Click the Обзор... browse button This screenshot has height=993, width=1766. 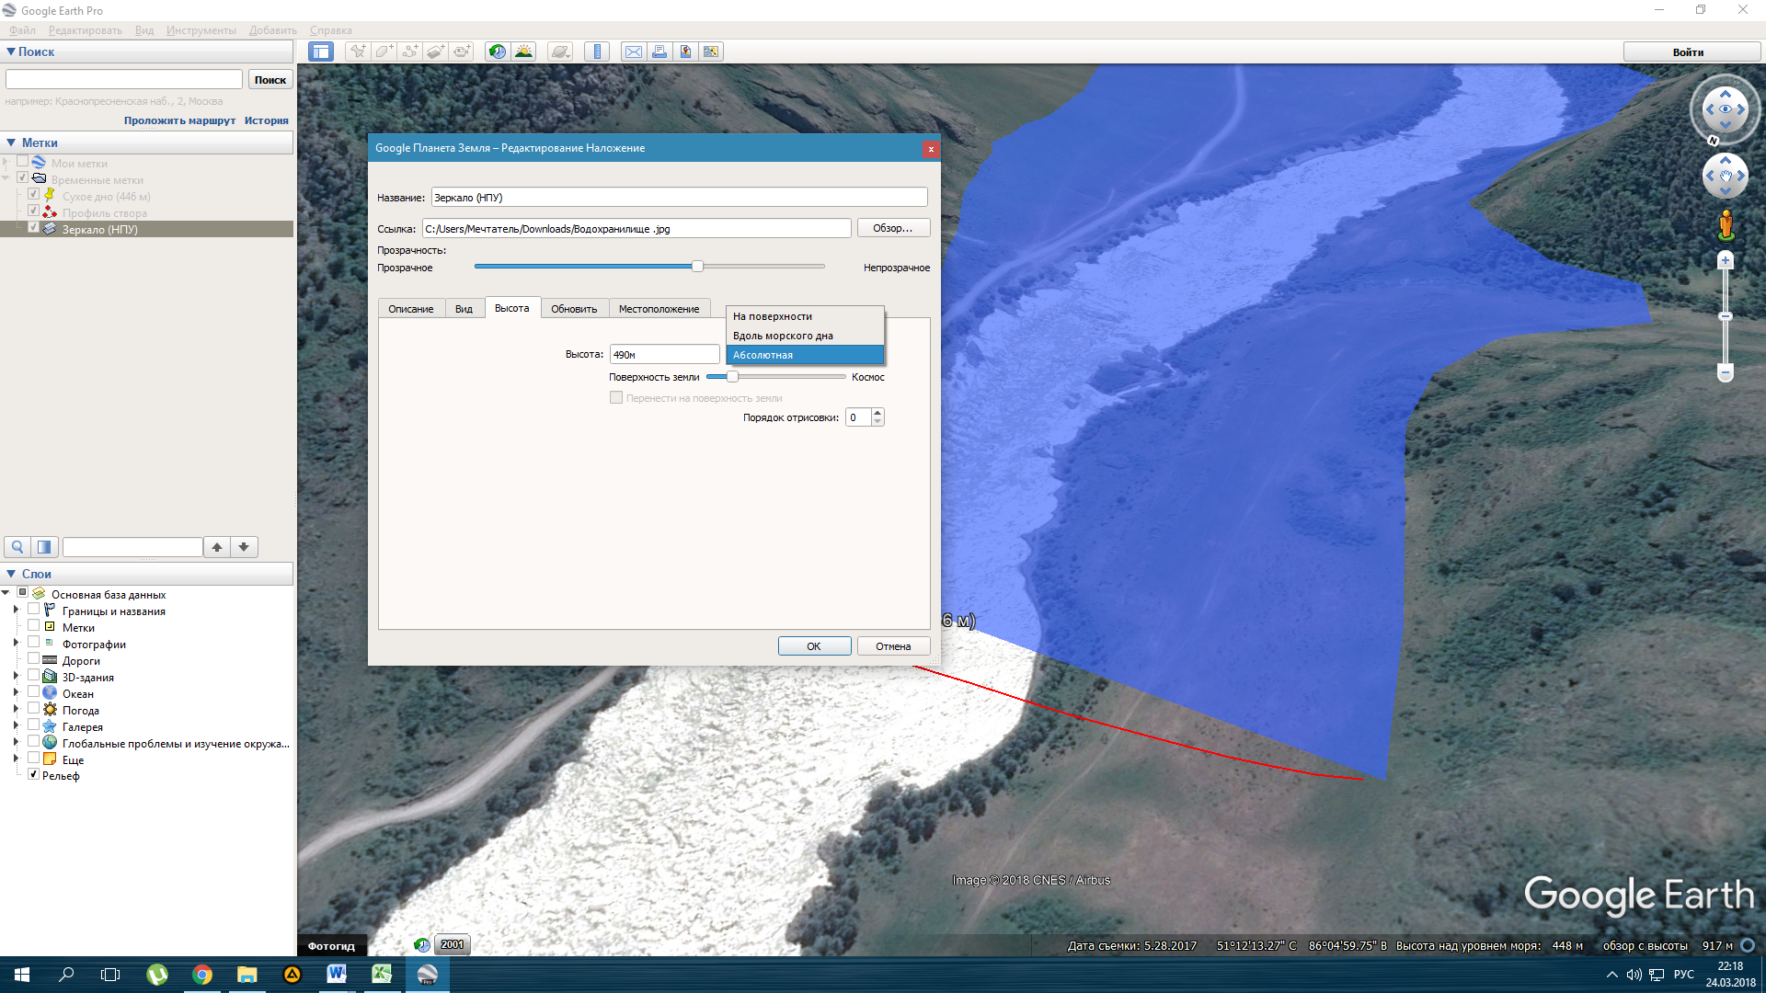click(x=893, y=228)
